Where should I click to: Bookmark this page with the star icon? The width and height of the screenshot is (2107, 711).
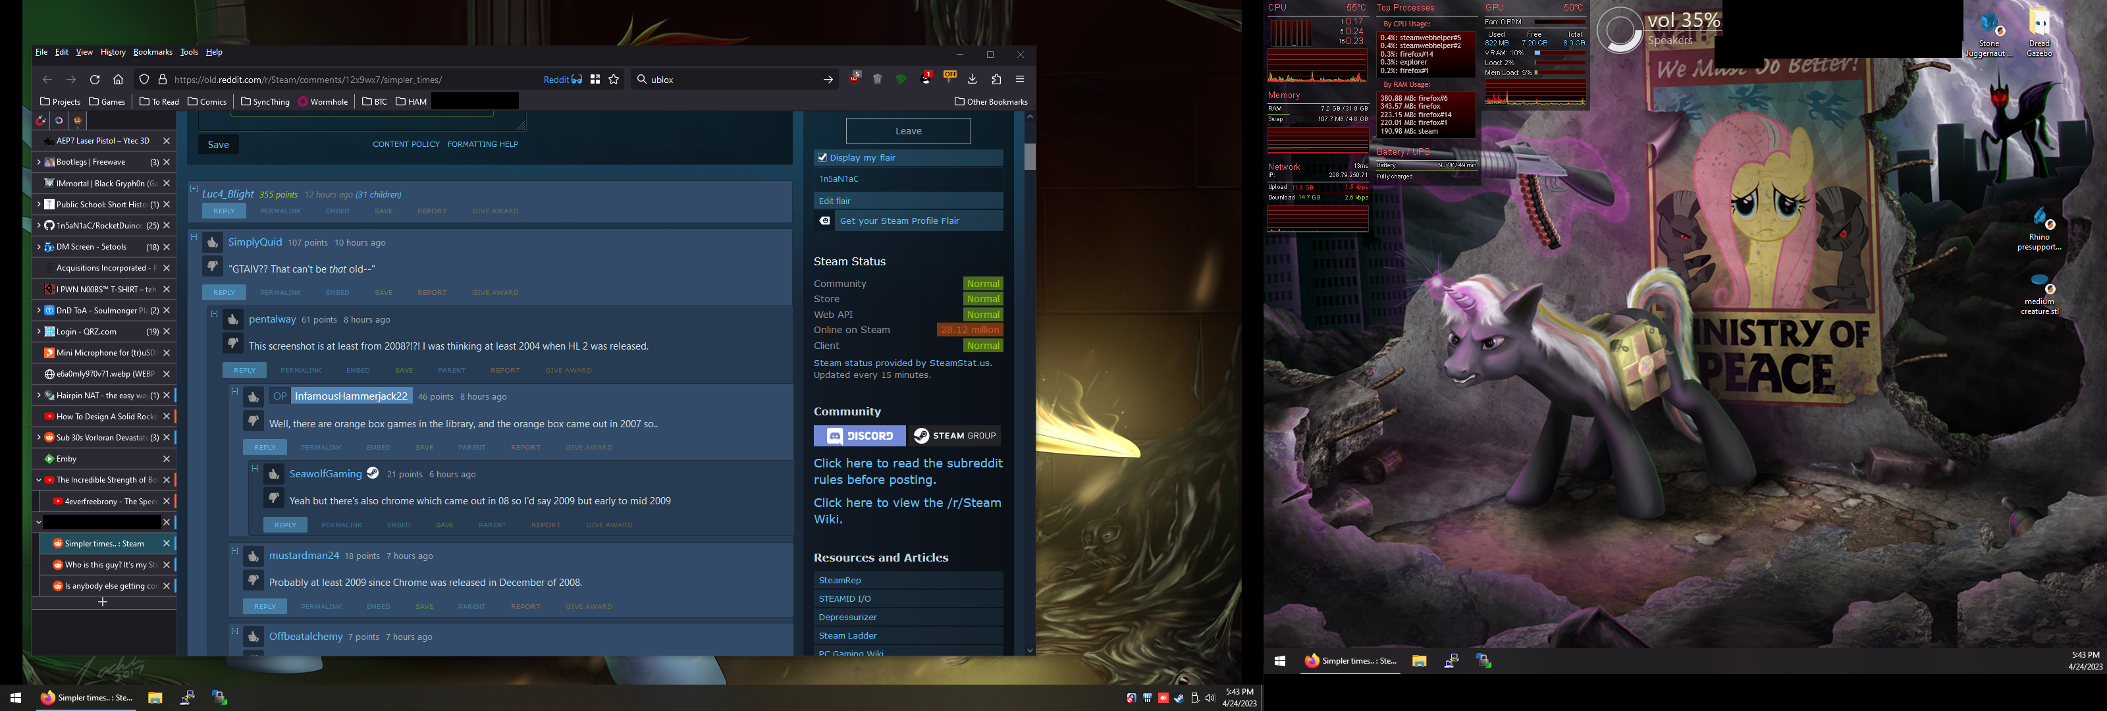click(614, 80)
